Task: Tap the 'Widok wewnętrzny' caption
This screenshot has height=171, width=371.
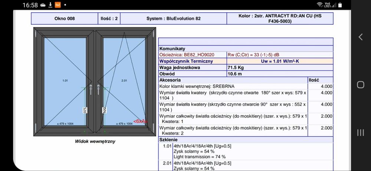Action: point(95,141)
